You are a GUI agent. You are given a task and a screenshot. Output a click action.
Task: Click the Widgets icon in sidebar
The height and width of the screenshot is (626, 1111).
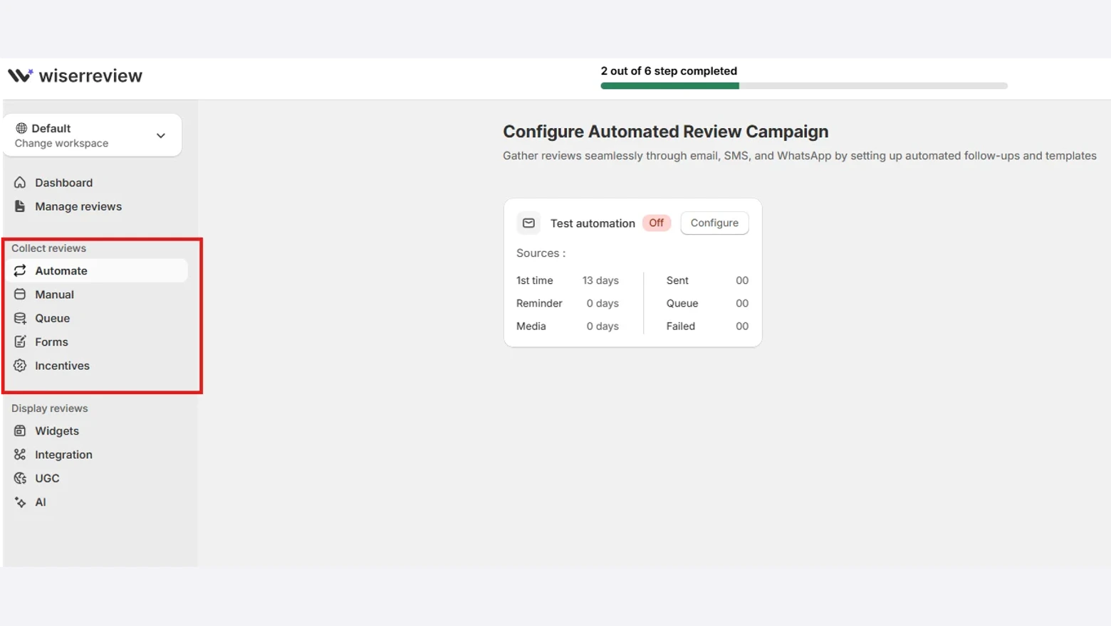[20, 430]
